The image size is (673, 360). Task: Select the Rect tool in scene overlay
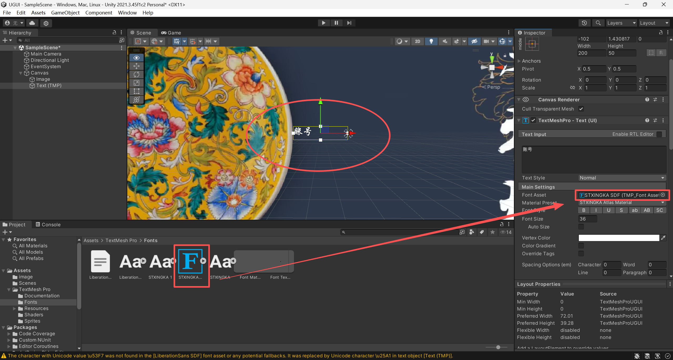(136, 91)
